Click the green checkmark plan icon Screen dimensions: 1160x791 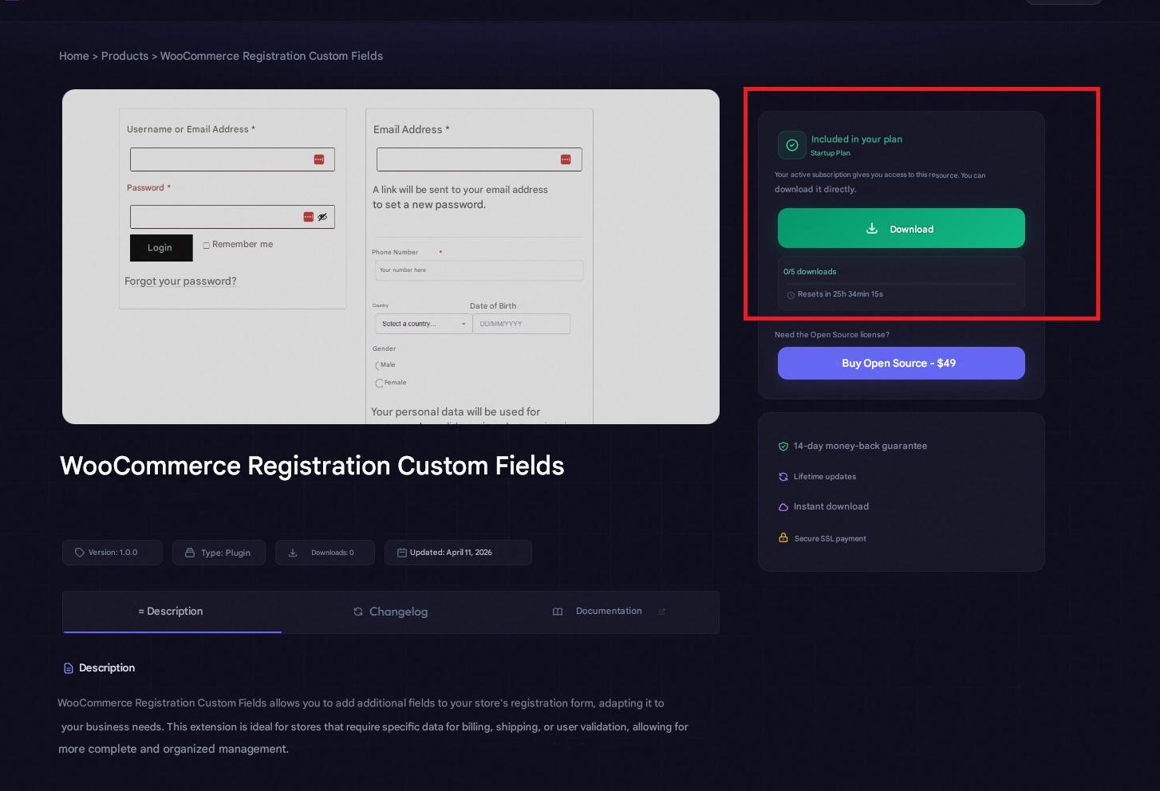792,145
